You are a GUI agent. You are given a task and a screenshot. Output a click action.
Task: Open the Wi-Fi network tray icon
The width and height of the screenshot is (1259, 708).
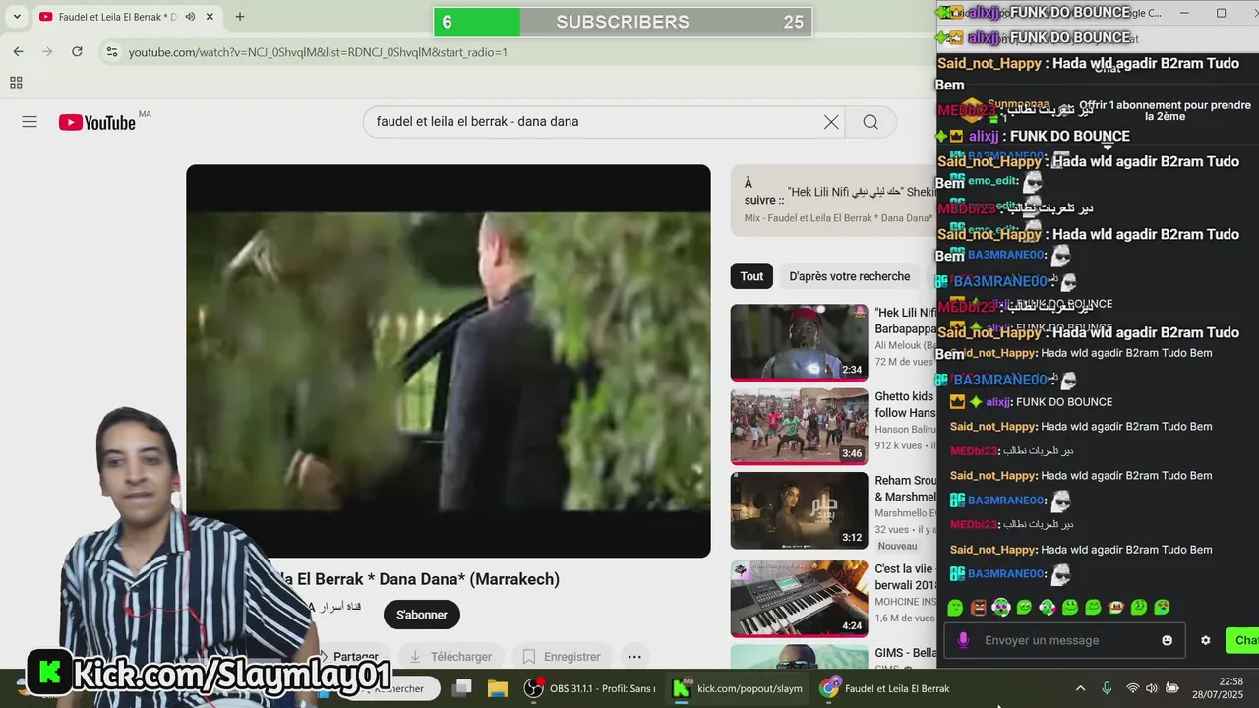coord(1132,688)
